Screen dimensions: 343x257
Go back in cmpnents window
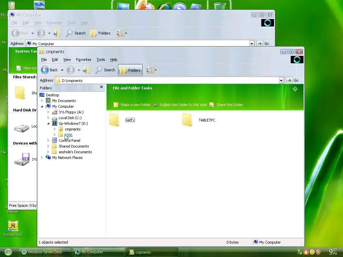point(49,70)
